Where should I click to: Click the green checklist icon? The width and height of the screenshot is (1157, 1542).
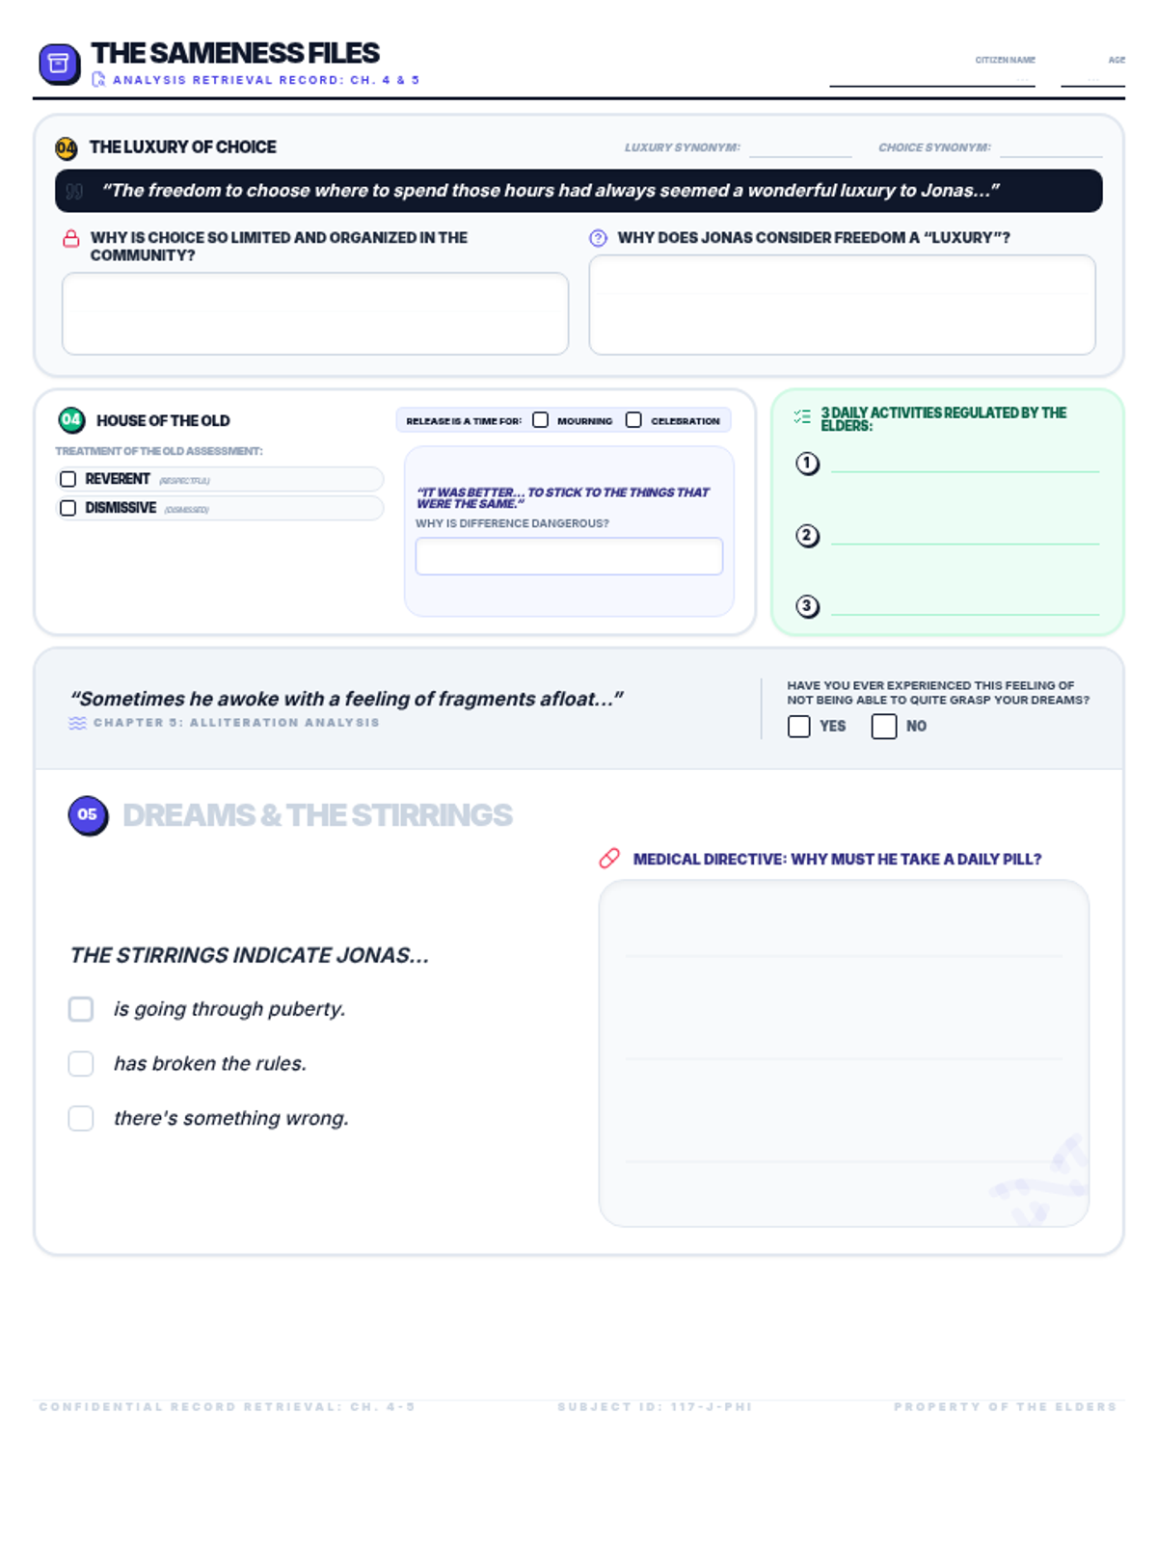coord(802,417)
